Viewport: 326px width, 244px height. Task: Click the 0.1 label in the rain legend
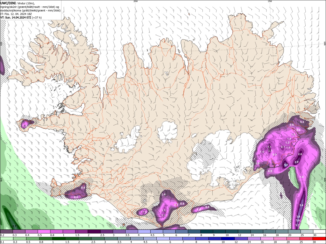click(x=2, y=242)
